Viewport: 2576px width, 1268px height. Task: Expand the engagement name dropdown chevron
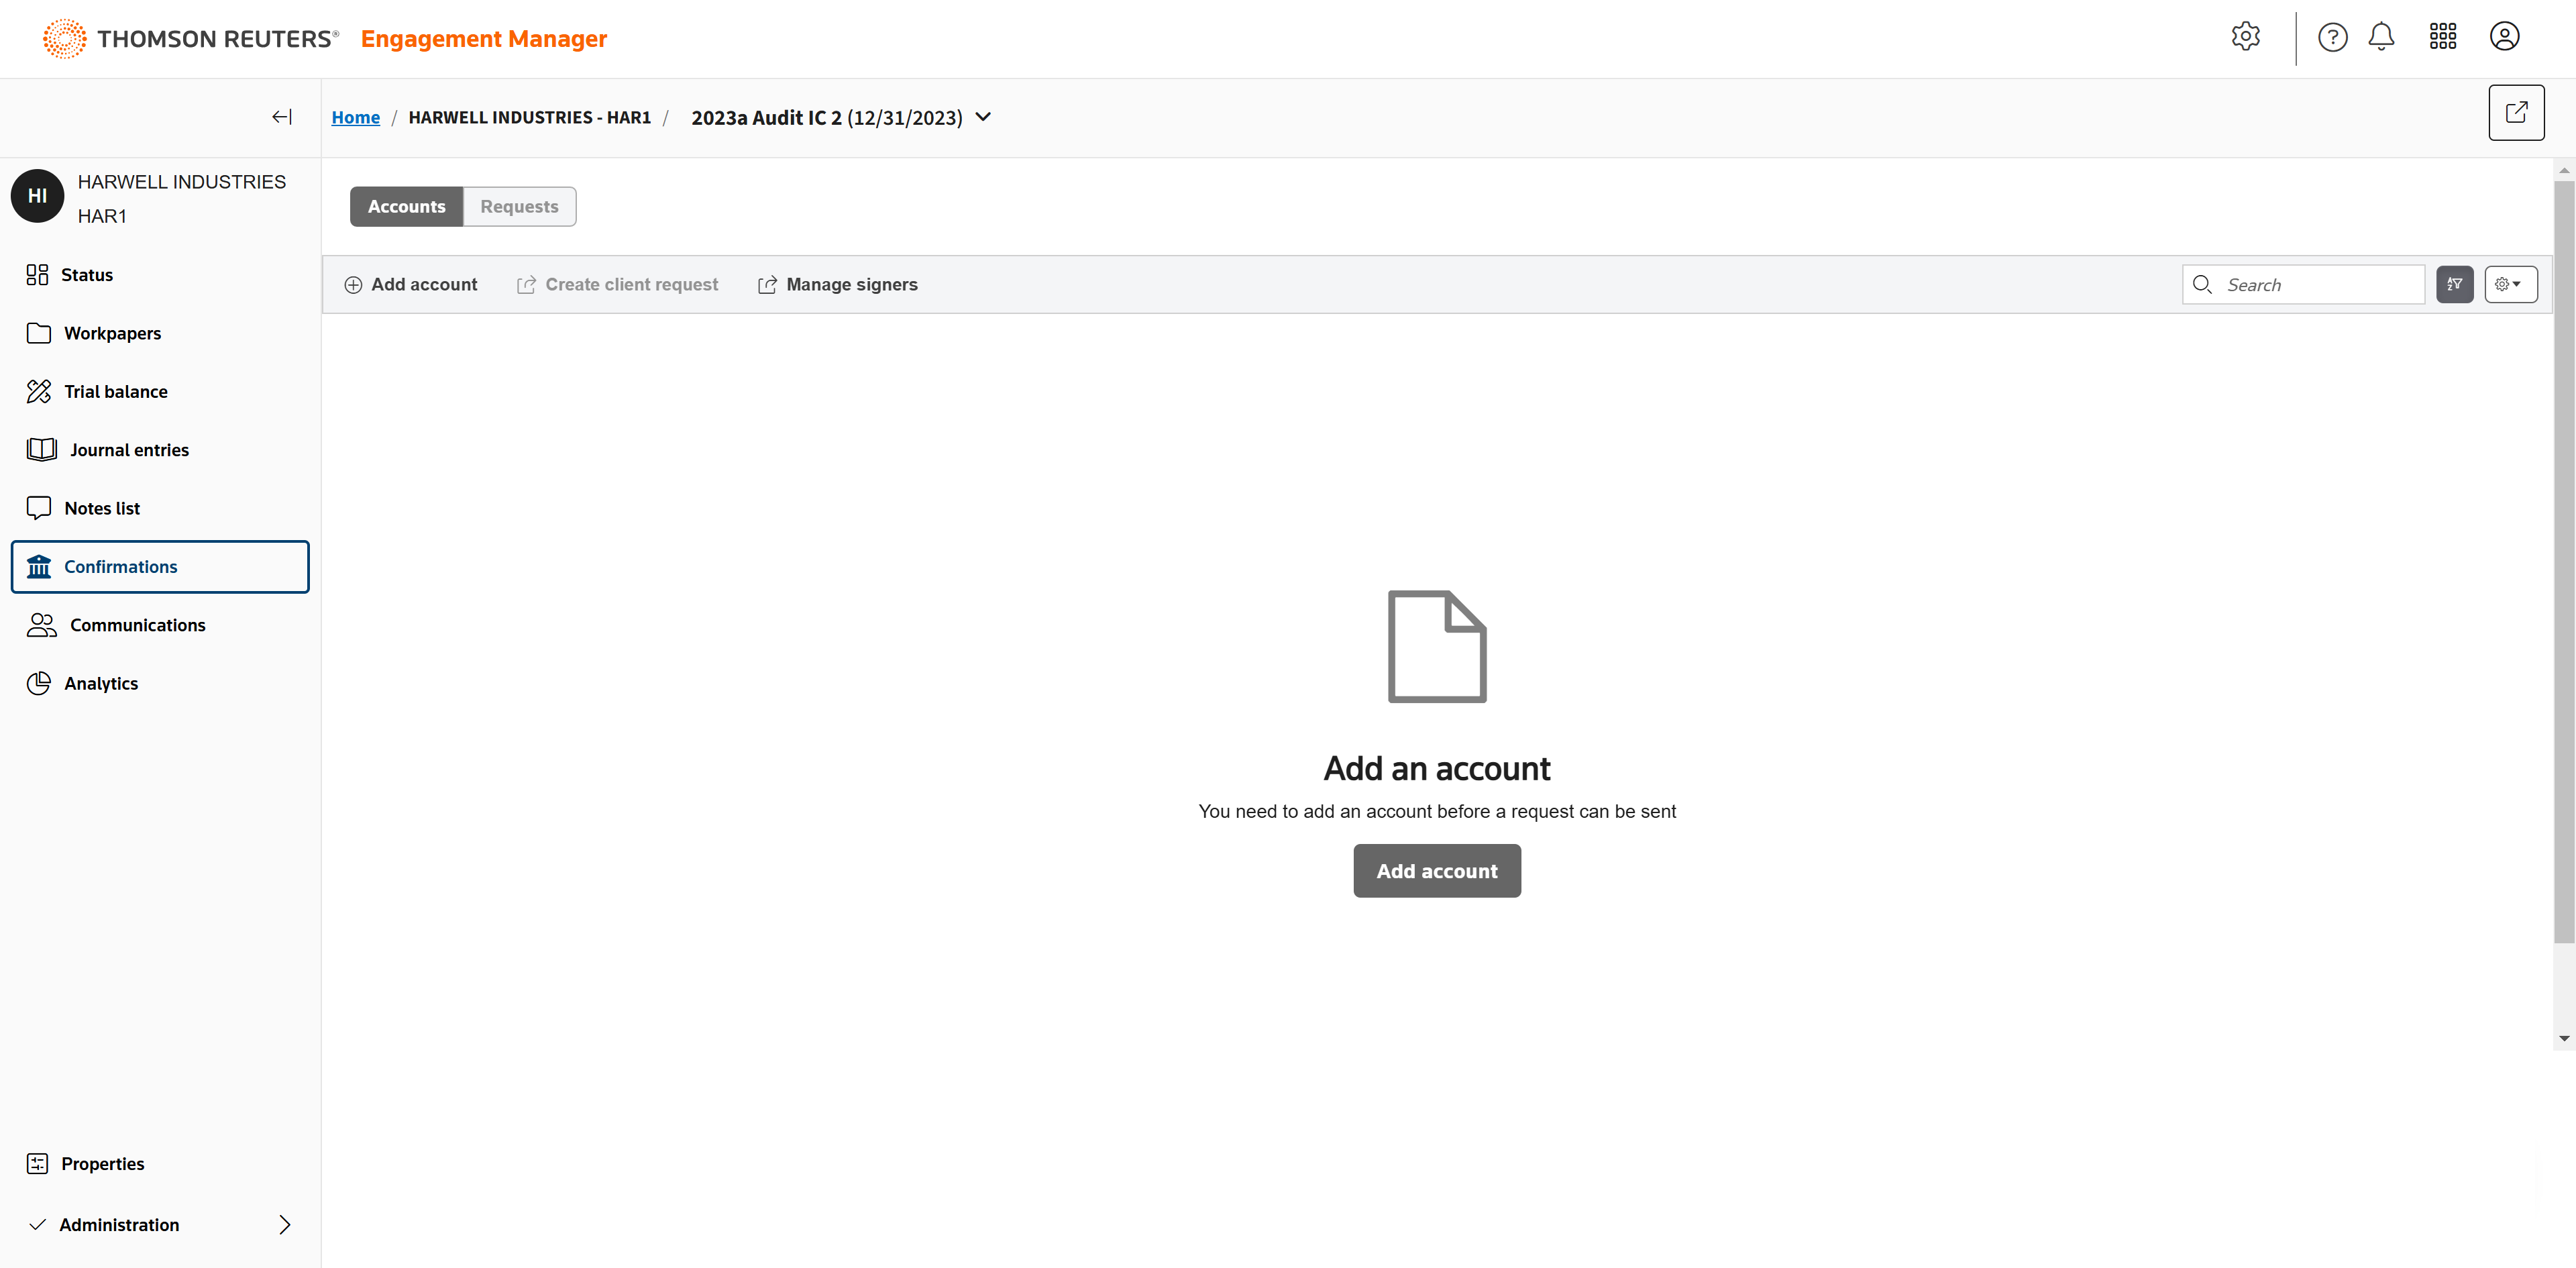click(x=983, y=117)
